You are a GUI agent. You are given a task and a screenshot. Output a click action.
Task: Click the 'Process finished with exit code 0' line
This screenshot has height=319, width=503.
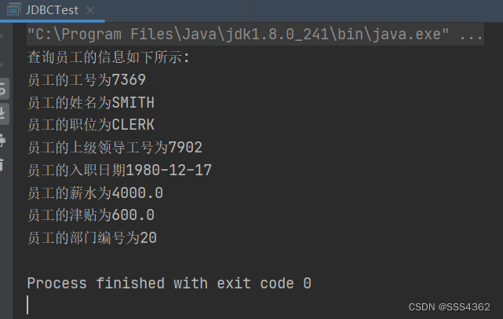pos(169,283)
